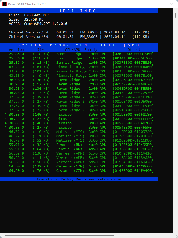Minimize the Ryzen SMU Checker window
The image size is (178, 238).
tap(147, 4)
